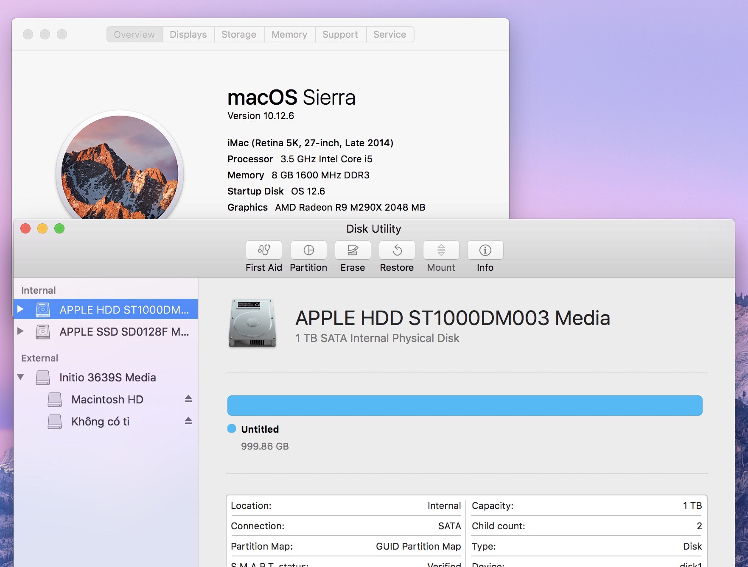Click the AMD Radeon R9 M290X graphics text
Screen dimensions: 748x567
pos(350,207)
